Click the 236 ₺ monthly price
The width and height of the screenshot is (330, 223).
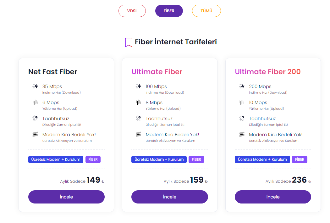click(x=300, y=180)
